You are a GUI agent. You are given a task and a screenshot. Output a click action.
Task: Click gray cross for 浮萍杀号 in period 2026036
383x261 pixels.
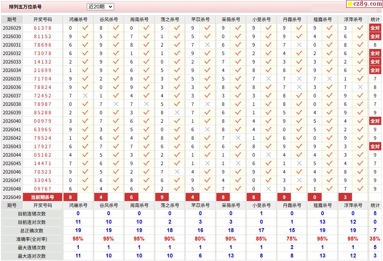click(x=360, y=87)
